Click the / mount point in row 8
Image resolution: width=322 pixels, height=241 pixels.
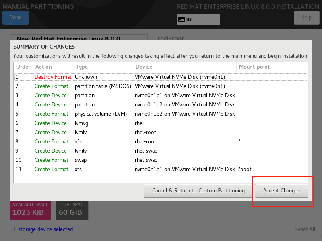point(239,141)
